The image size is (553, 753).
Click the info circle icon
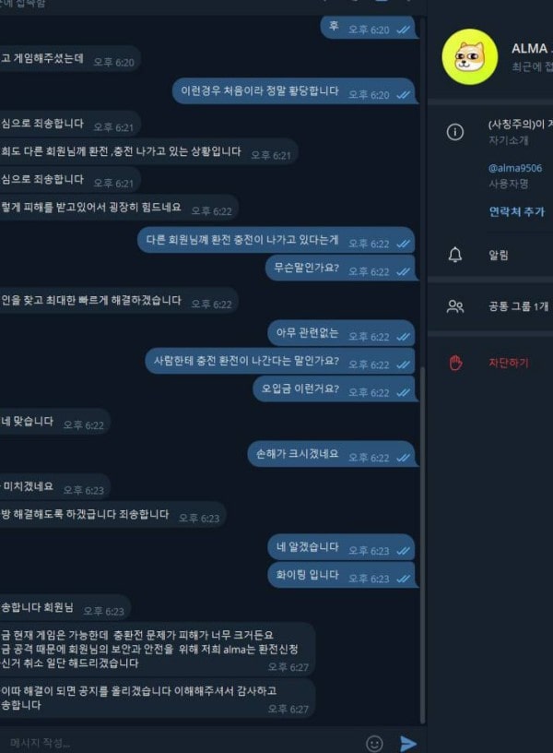(x=454, y=132)
